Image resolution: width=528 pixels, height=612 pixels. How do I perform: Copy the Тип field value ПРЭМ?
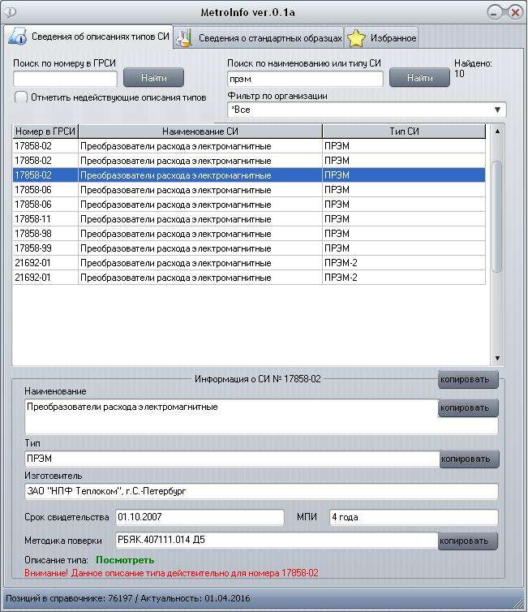pyautogui.click(x=468, y=459)
